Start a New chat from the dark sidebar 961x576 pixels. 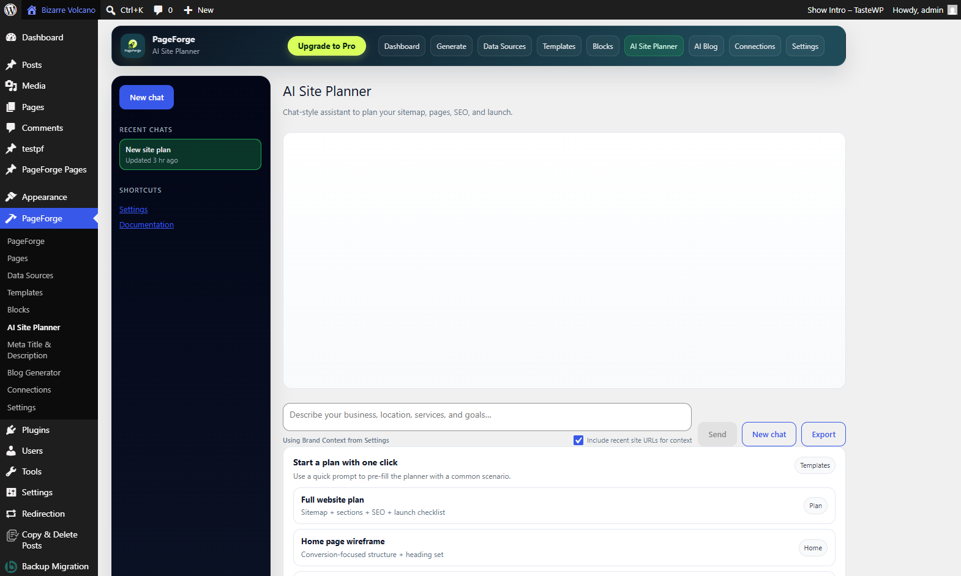click(x=147, y=97)
